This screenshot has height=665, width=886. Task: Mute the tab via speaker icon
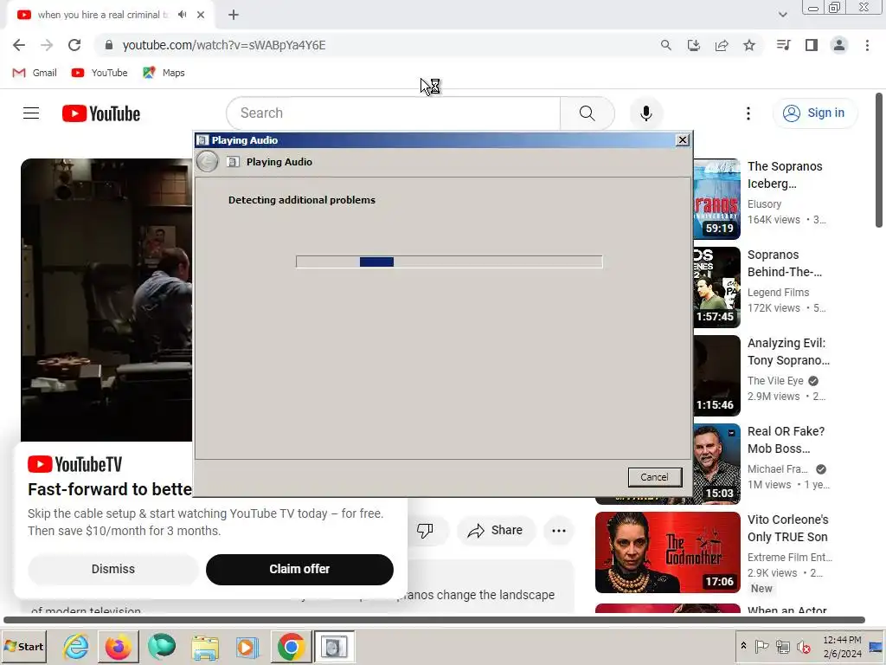[182, 15]
